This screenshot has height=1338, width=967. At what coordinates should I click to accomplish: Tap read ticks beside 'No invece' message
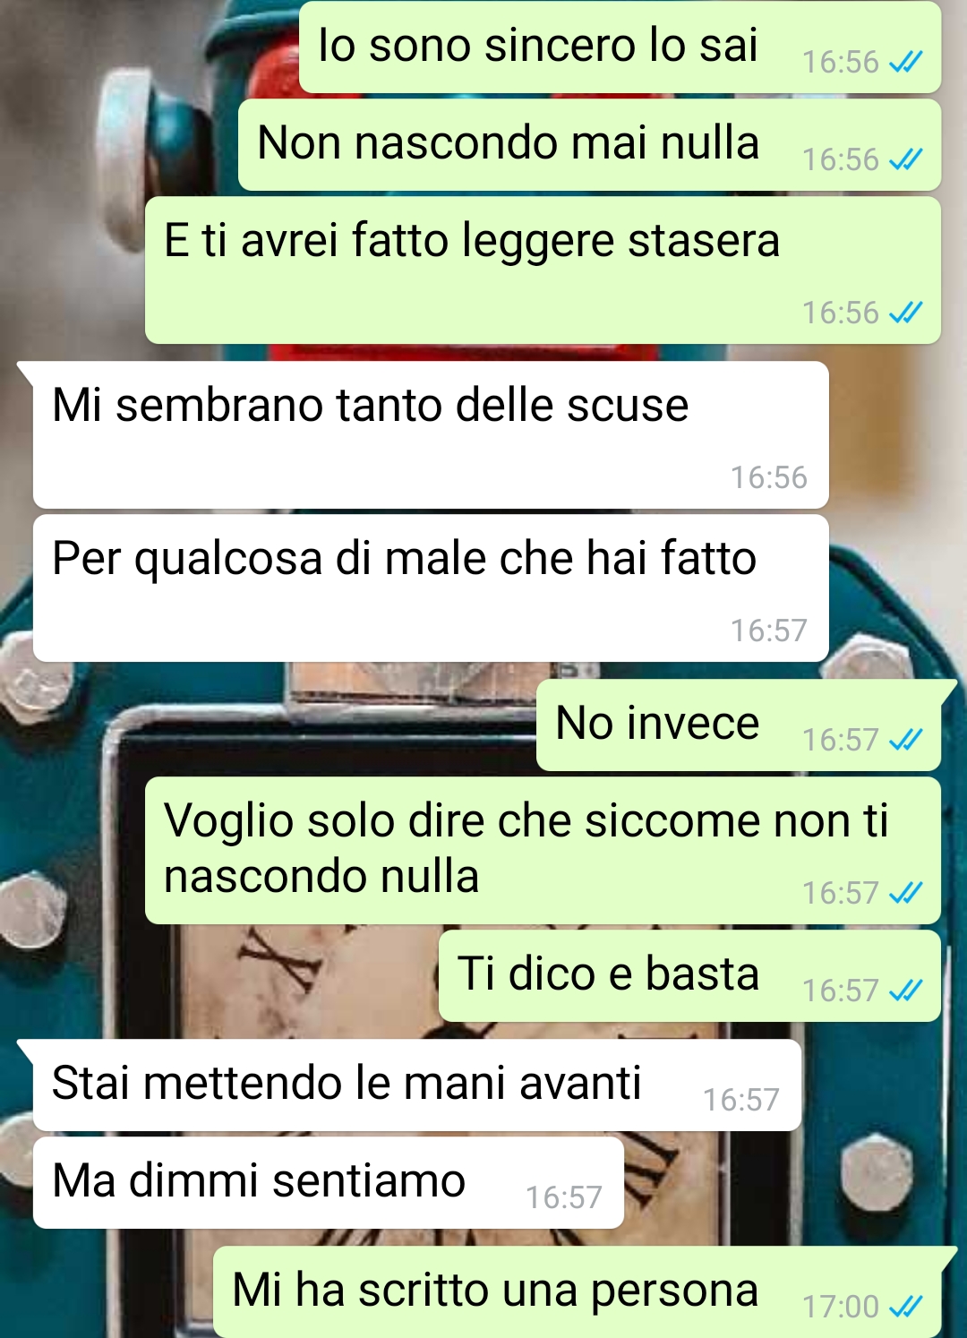(905, 740)
